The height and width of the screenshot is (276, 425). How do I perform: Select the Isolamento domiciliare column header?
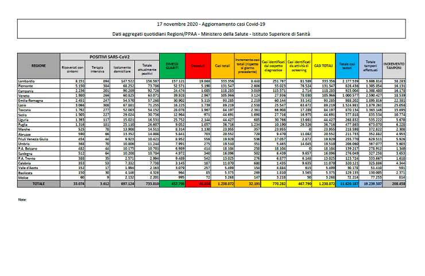[x=124, y=70]
